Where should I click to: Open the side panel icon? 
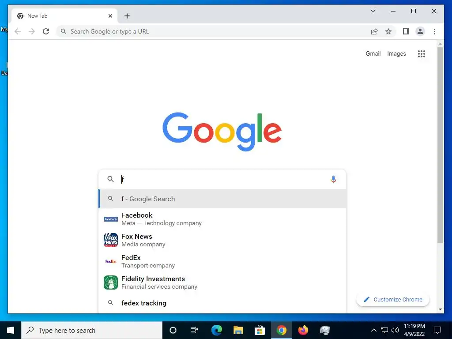coord(406,31)
